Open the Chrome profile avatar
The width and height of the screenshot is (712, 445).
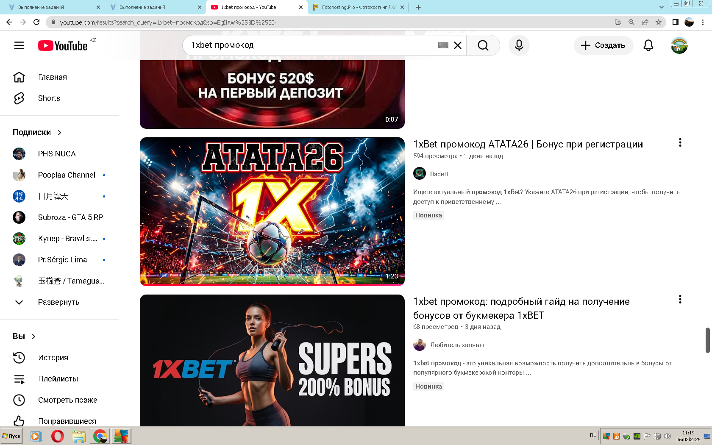689,22
